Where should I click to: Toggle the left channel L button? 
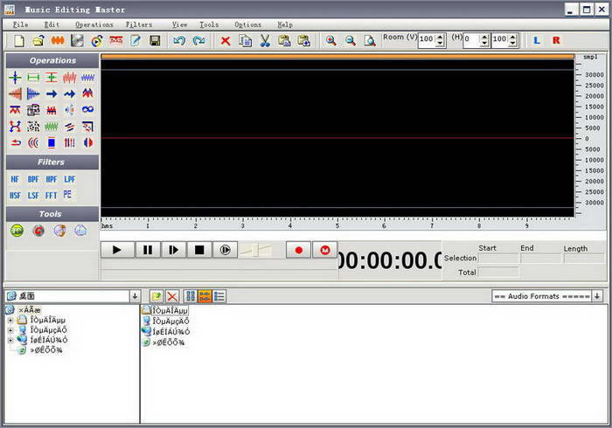[x=536, y=40]
